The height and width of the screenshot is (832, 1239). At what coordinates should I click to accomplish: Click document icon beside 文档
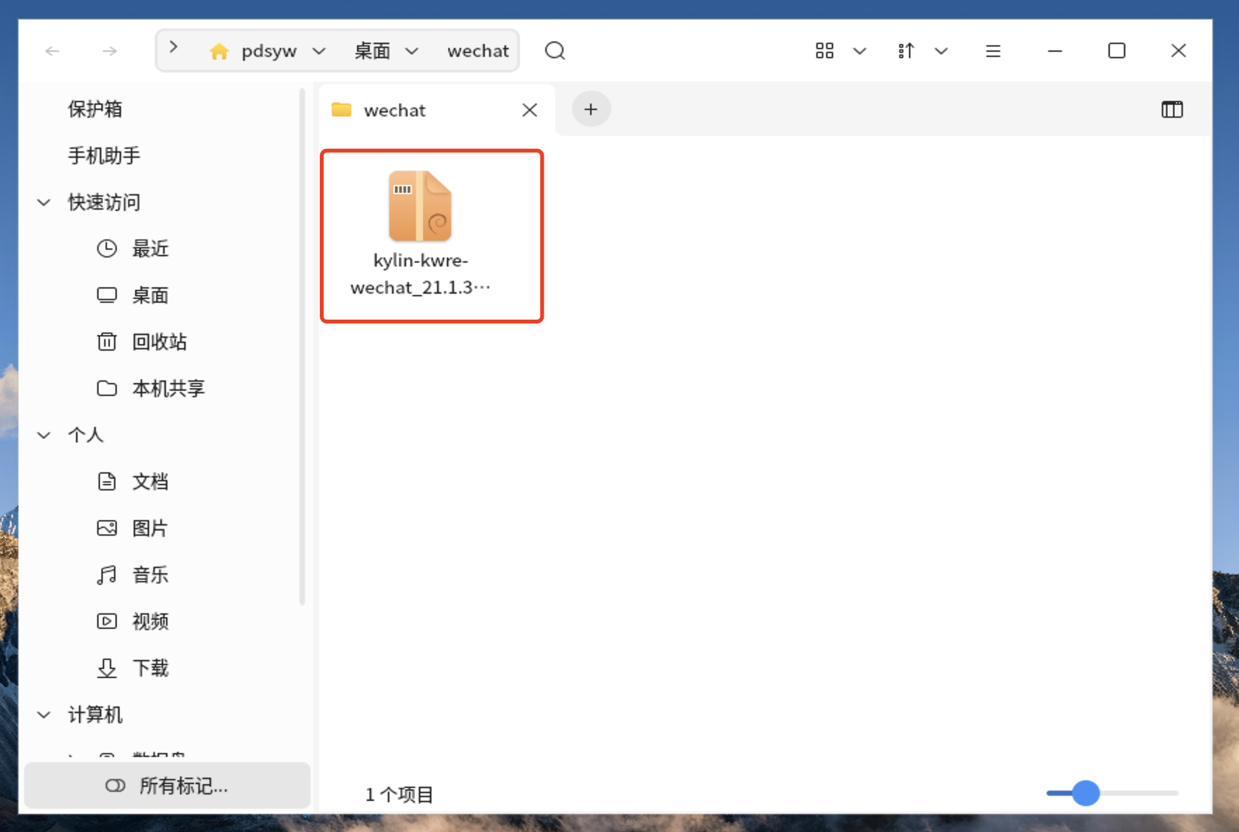tap(107, 481)
